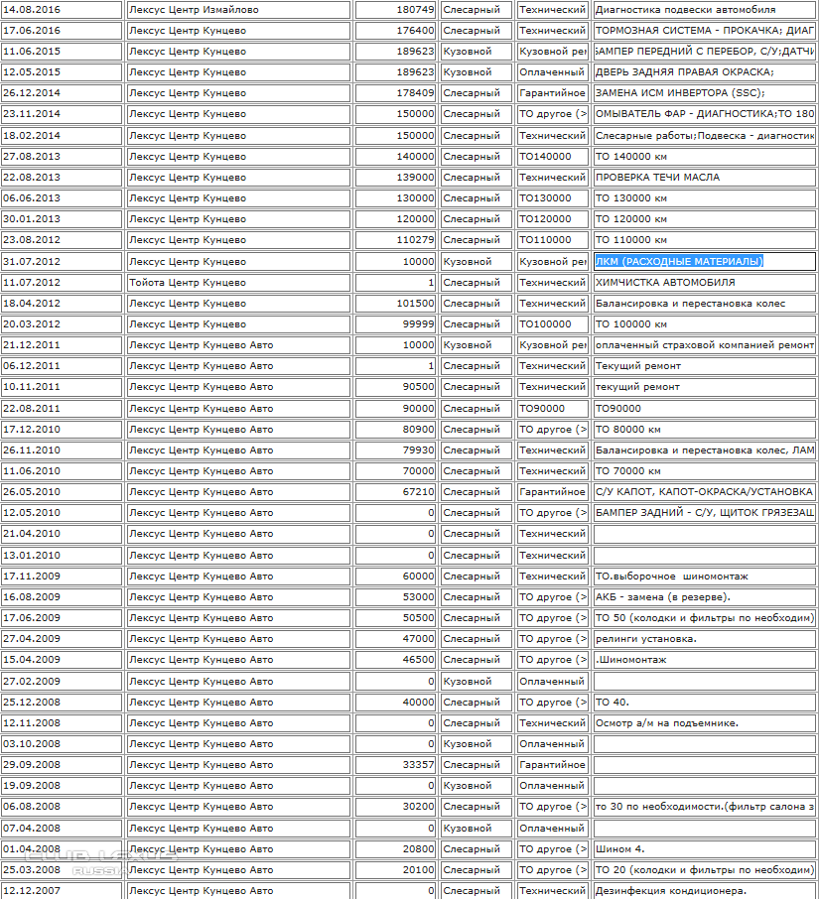Click mileage value 99999
The width and height of the screenshot is (819, 899).
[396, 323]
